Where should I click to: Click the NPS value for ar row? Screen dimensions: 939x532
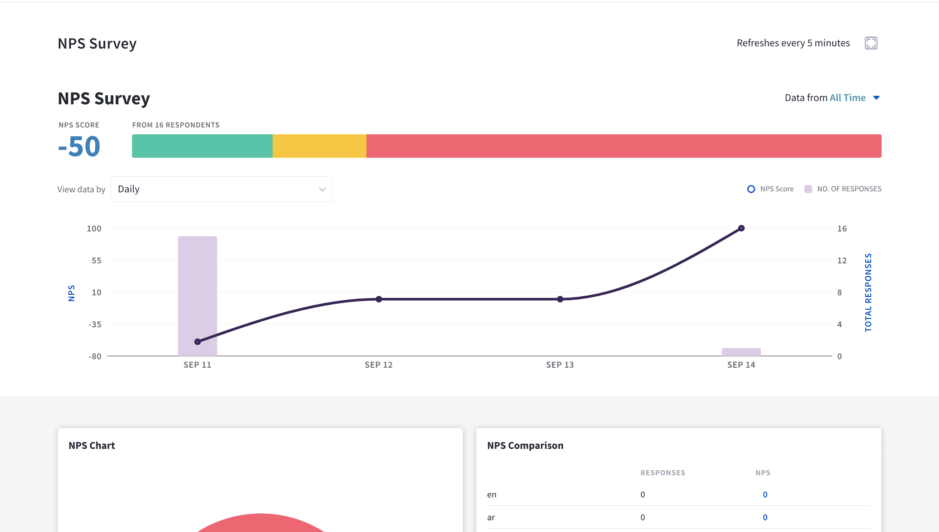point(765,517)
